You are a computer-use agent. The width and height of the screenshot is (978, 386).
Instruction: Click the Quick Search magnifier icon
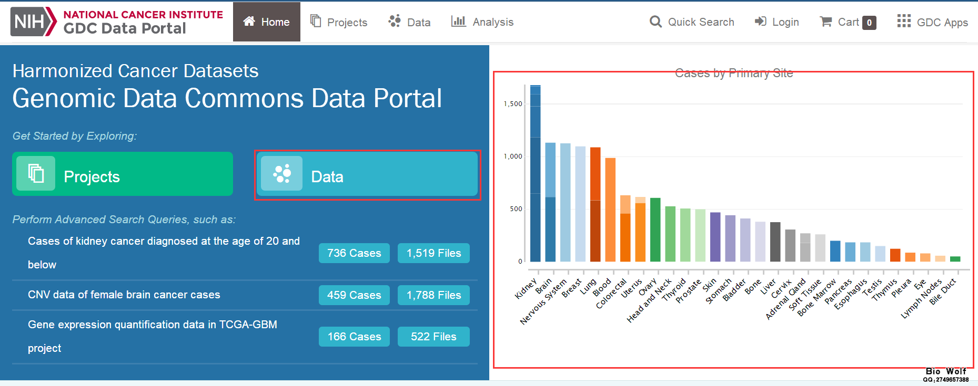pyautogui.click(x=656, y=22)
